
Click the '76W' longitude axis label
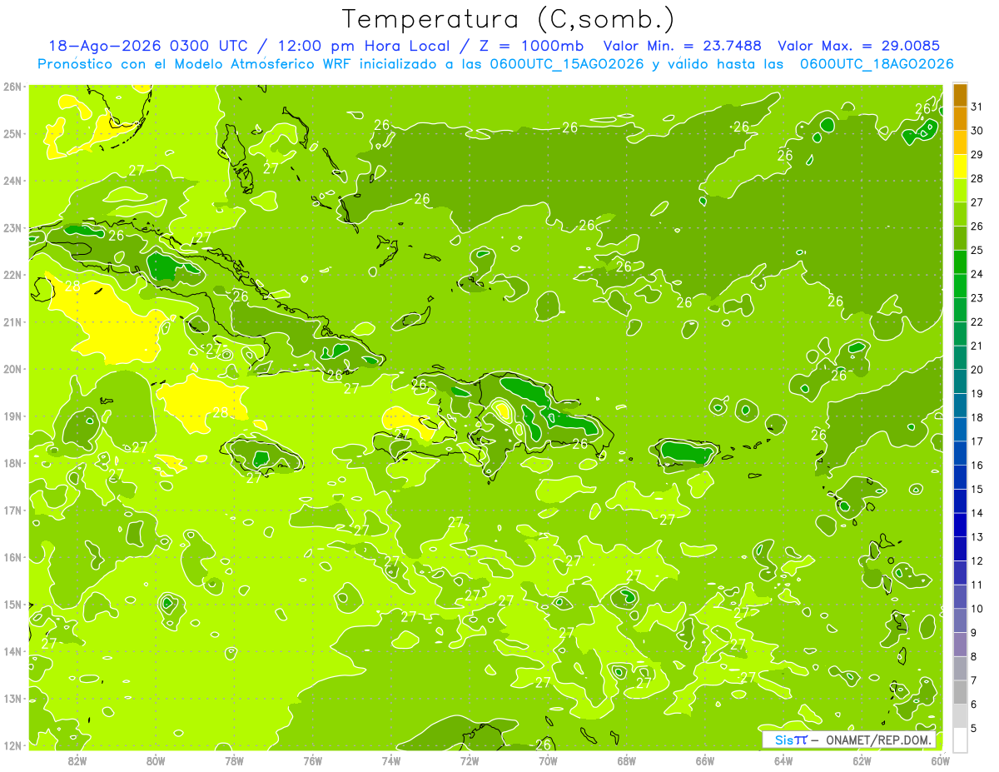(x=313, y=760)
